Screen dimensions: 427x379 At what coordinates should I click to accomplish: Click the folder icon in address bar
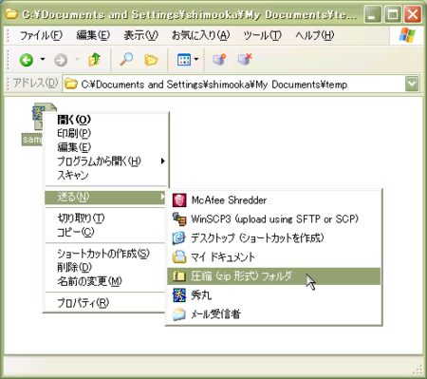[x=71, y=85]
